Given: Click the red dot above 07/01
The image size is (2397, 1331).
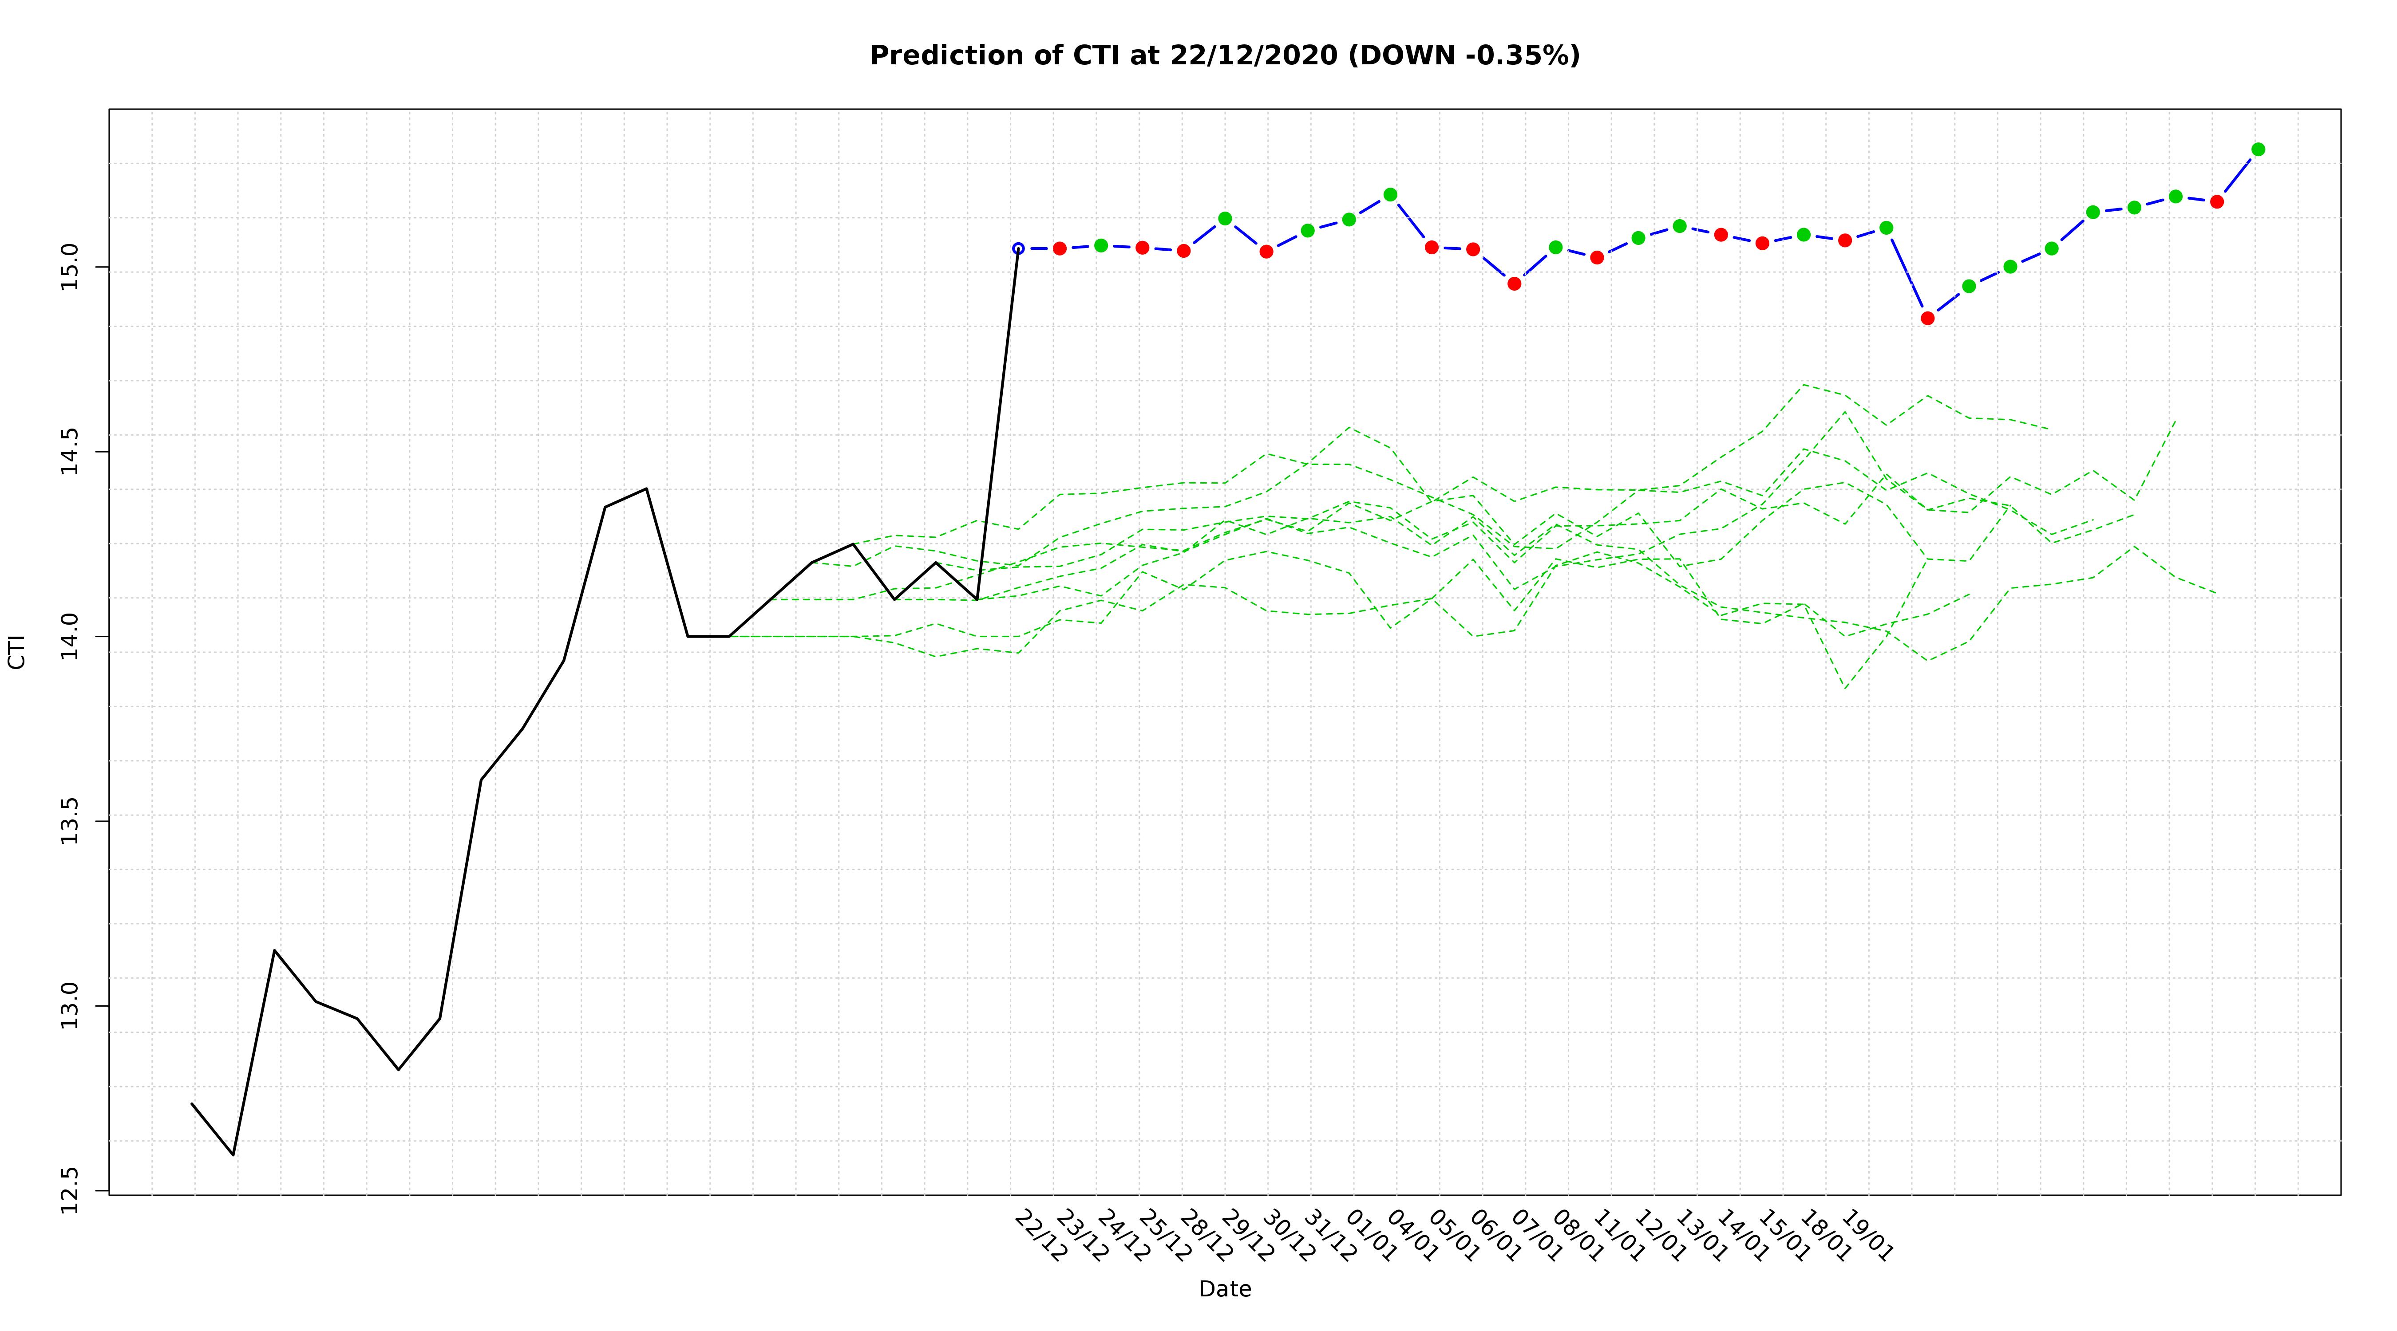Looking at the screenshot, I should pyautogui.click(x=1514, y=284).
